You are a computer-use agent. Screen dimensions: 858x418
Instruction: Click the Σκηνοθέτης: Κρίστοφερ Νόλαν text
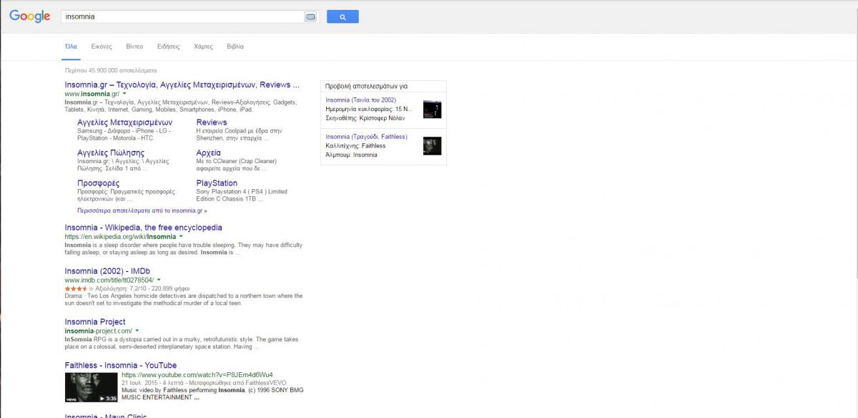tap(365, 118)
